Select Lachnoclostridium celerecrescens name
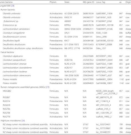The image size is (131, 135). point(17,75)
